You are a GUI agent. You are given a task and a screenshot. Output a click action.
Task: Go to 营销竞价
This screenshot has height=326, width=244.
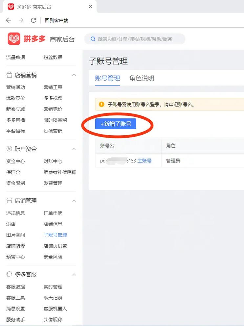pos(53,109)
